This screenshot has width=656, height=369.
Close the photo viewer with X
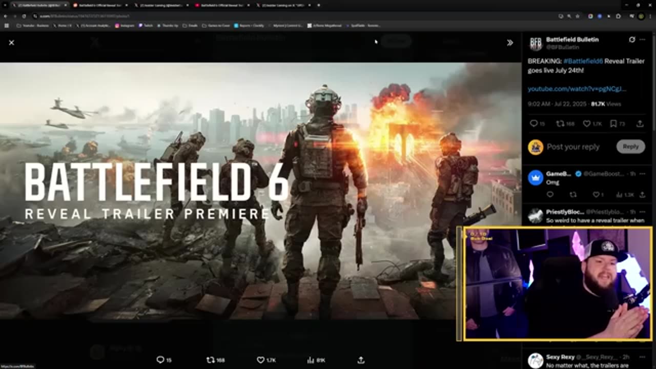click(11, 43)
